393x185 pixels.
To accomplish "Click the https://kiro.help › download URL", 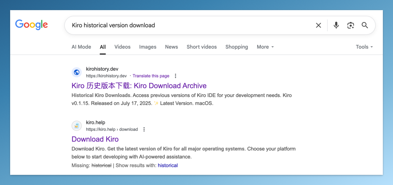I will pyautogui.click(x=112, y=129).
